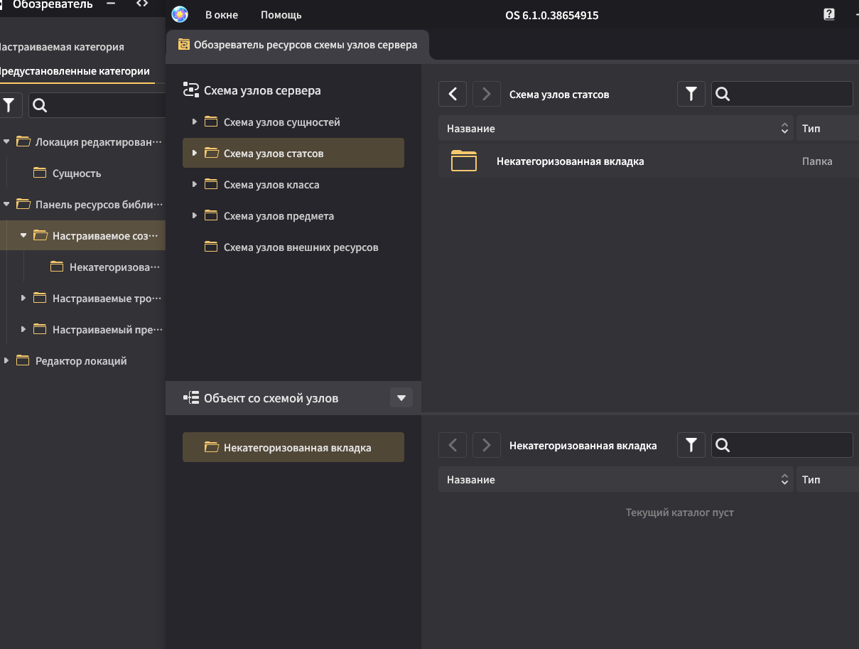The height and width of the screenshot is (649, 859).
Task: Switch to the Предустановленные категории tab
Action: click(74, 71)
